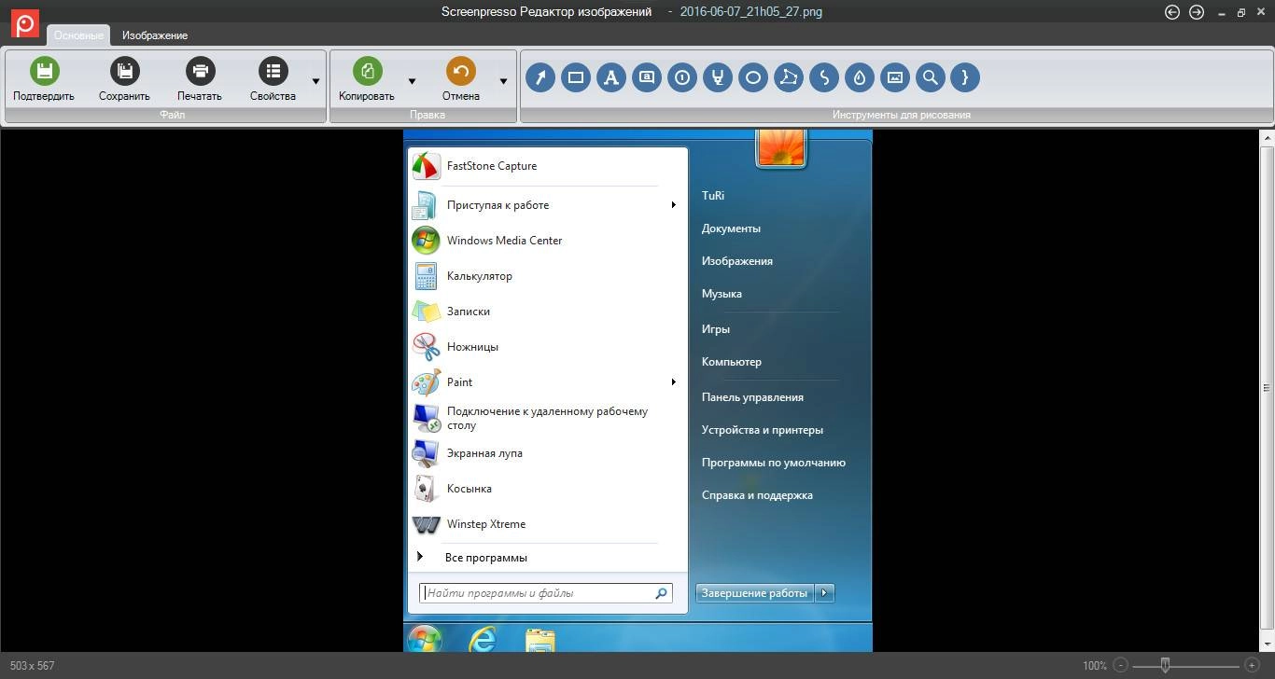The image size is (1275, 679).
Task: Click the vertical scrollbar of the canvas
Action: tap(1267, 389)
